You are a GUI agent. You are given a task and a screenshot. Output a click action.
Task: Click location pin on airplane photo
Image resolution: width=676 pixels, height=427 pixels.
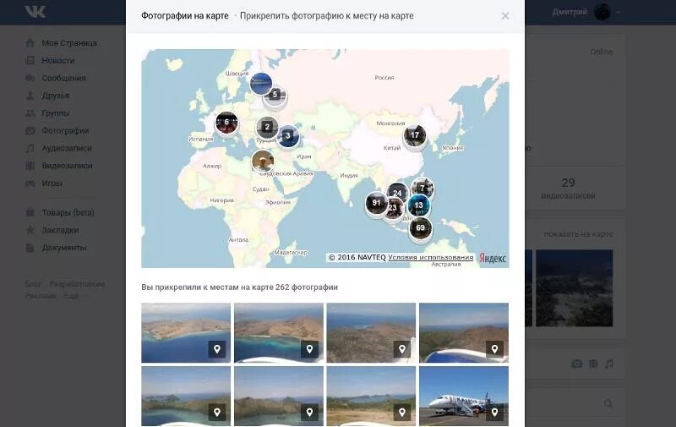[x=494, y=412]
